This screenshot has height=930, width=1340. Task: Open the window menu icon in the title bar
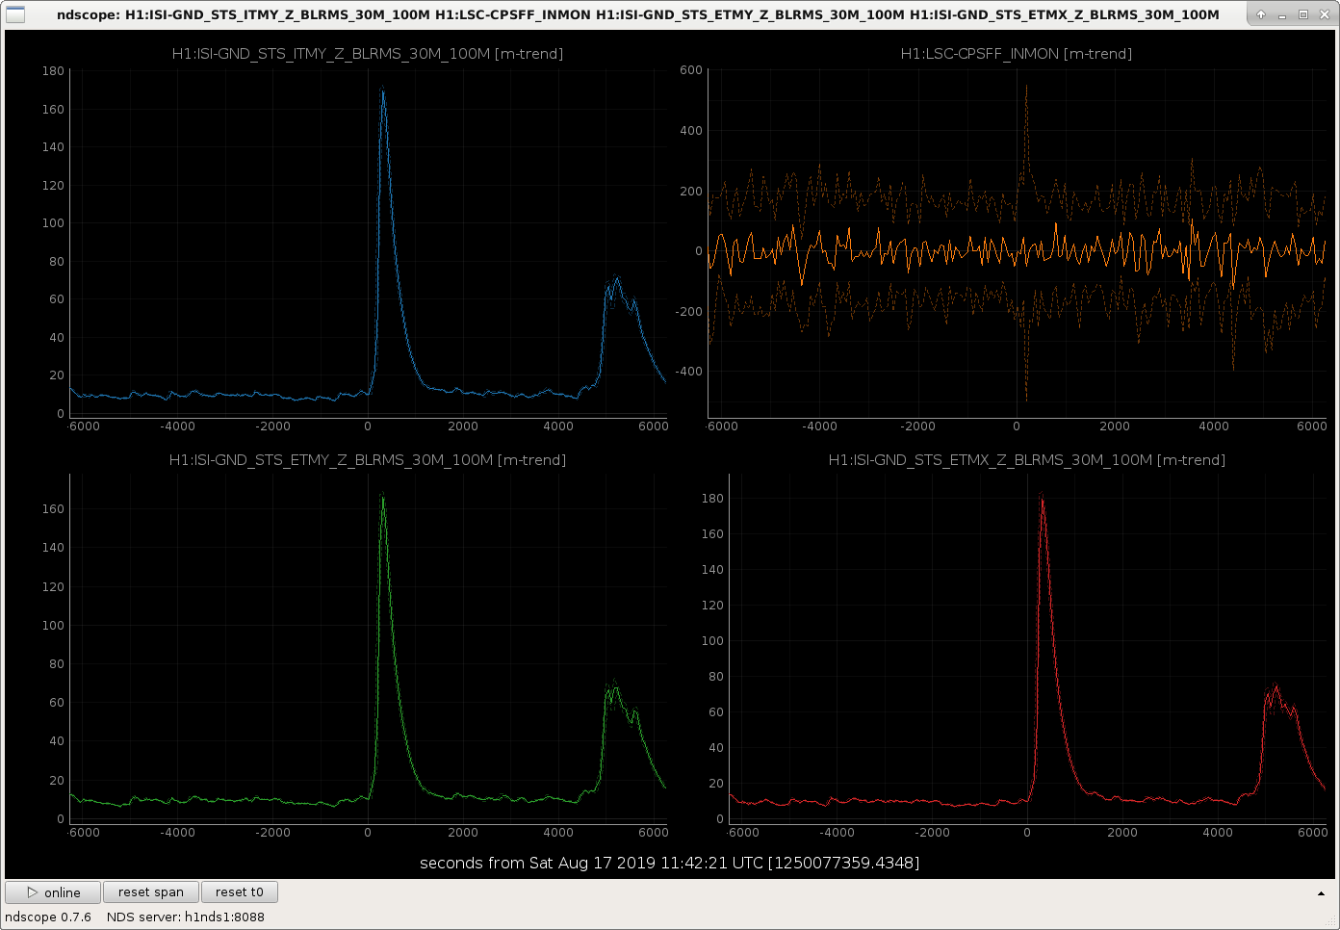pyautogui.click(x=16, y=14)
